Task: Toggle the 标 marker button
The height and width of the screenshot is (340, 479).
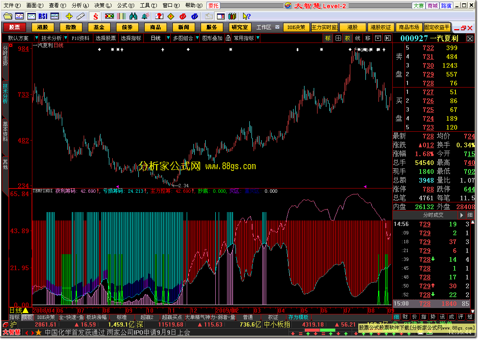Action: pos(328,38)
